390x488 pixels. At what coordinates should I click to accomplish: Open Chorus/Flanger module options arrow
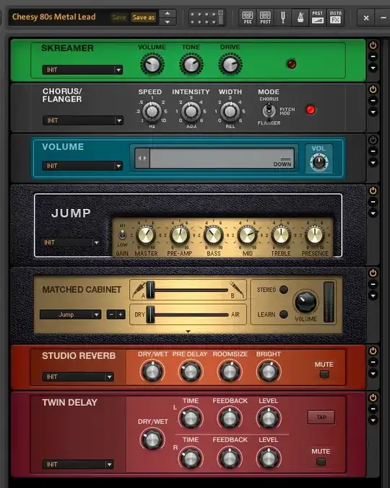(x=373, y=112)
